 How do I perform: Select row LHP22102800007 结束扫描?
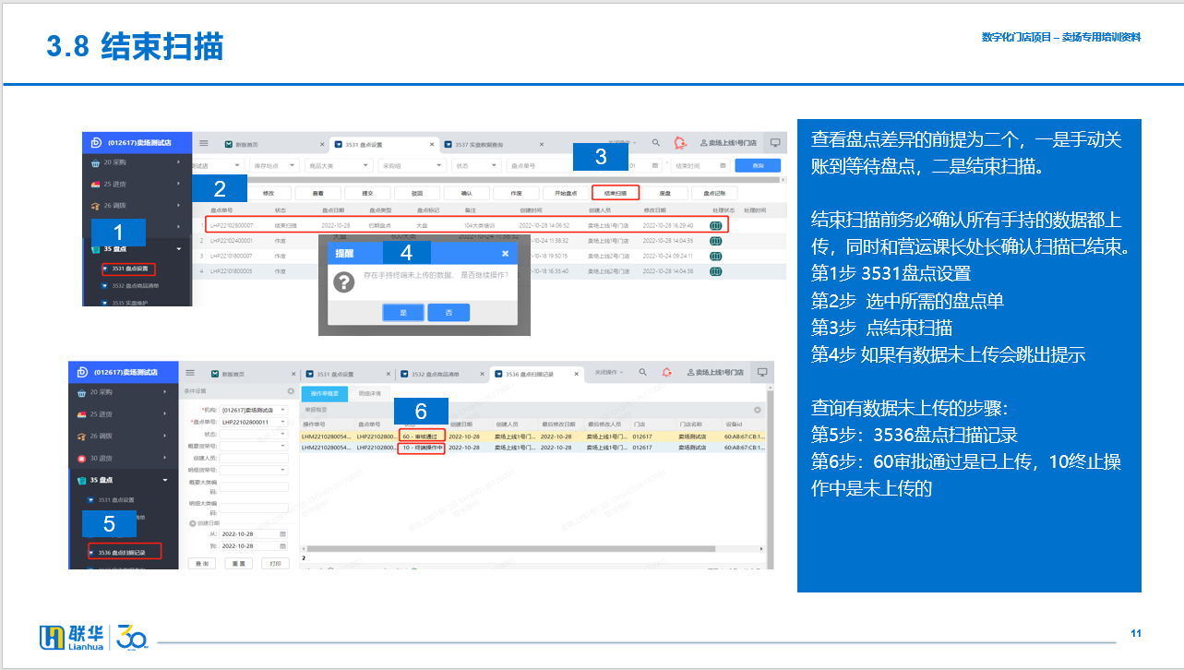(x=465, y=225)
